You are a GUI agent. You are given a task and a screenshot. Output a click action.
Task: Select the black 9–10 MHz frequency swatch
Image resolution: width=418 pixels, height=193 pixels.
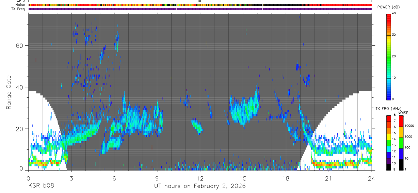coord(388,167)
